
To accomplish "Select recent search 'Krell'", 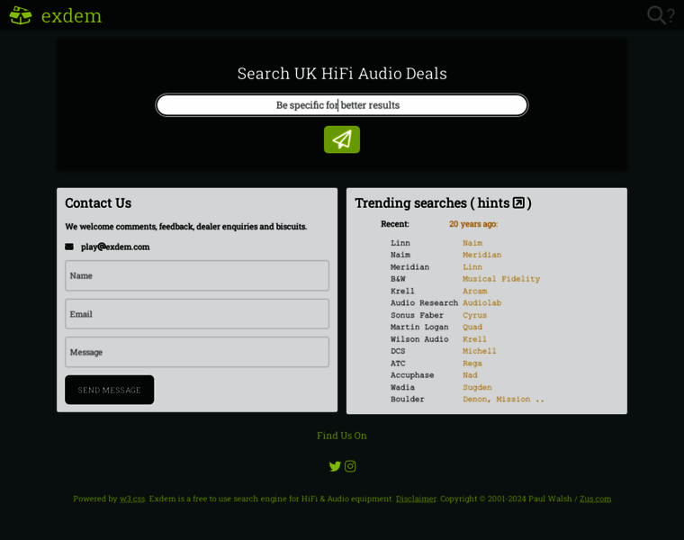I will (402, 291).
